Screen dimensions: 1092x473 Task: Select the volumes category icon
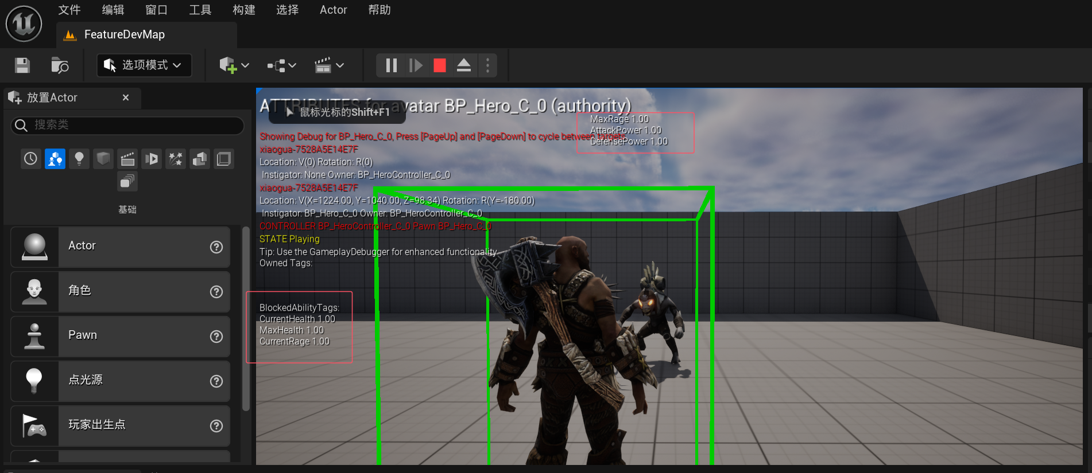(224, 158)
